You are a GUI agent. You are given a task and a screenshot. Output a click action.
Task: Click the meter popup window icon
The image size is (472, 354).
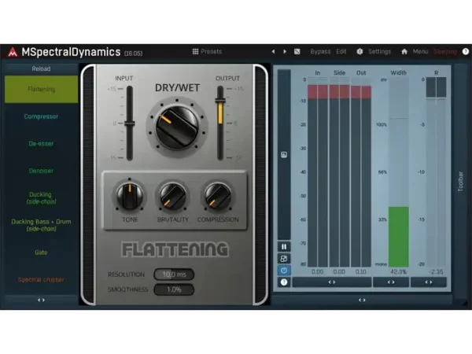(284, 259)
